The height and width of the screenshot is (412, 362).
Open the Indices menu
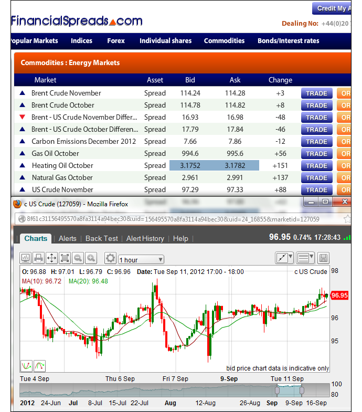point(81,41)
